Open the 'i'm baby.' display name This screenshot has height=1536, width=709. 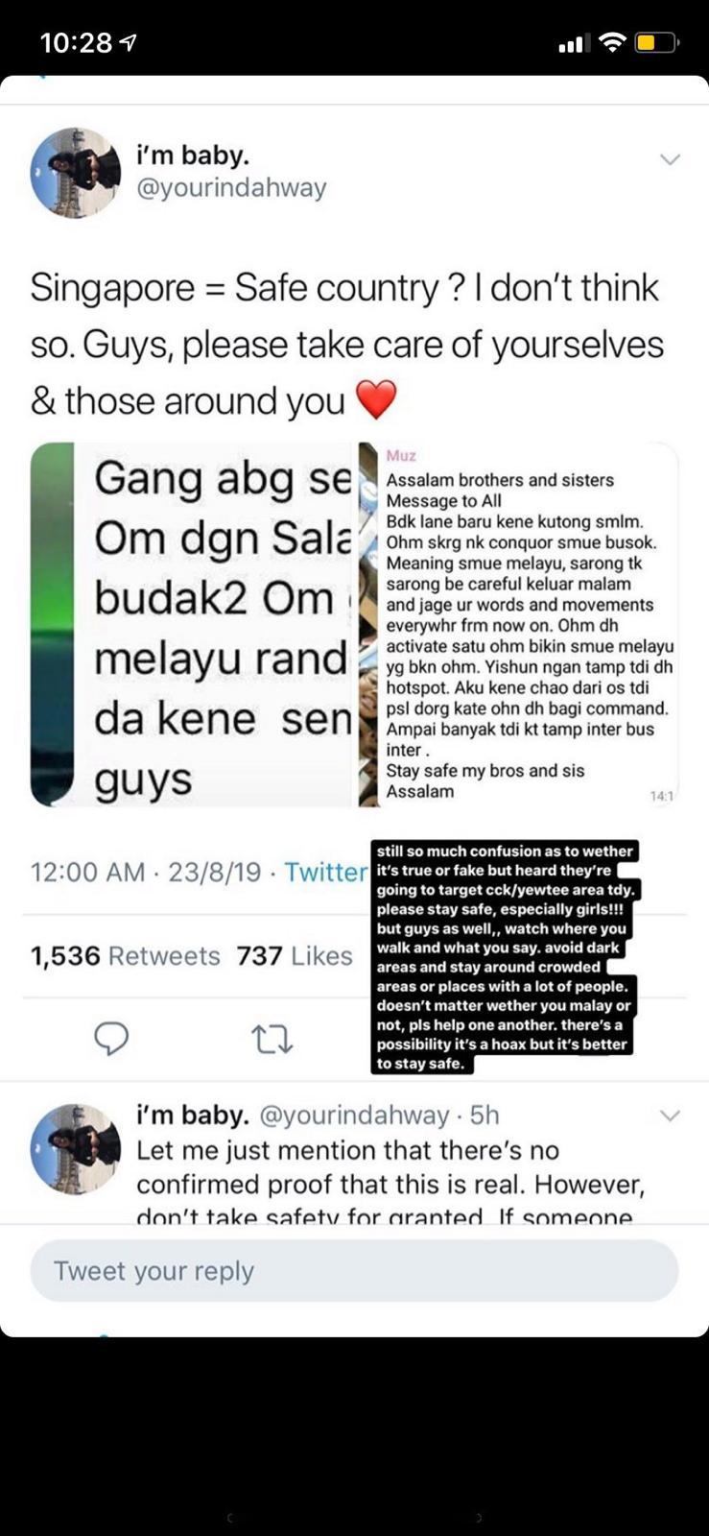(193, 154)
